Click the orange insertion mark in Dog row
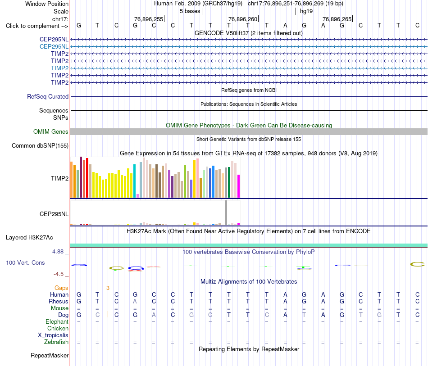Image resolution: width=428 pixels, height=366 pixels. (x=108, y=315)
